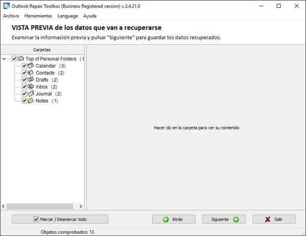Click the Outlook Repair Toolbox title bar icon
Screen dimensions: 306x236
click(7, 6)
